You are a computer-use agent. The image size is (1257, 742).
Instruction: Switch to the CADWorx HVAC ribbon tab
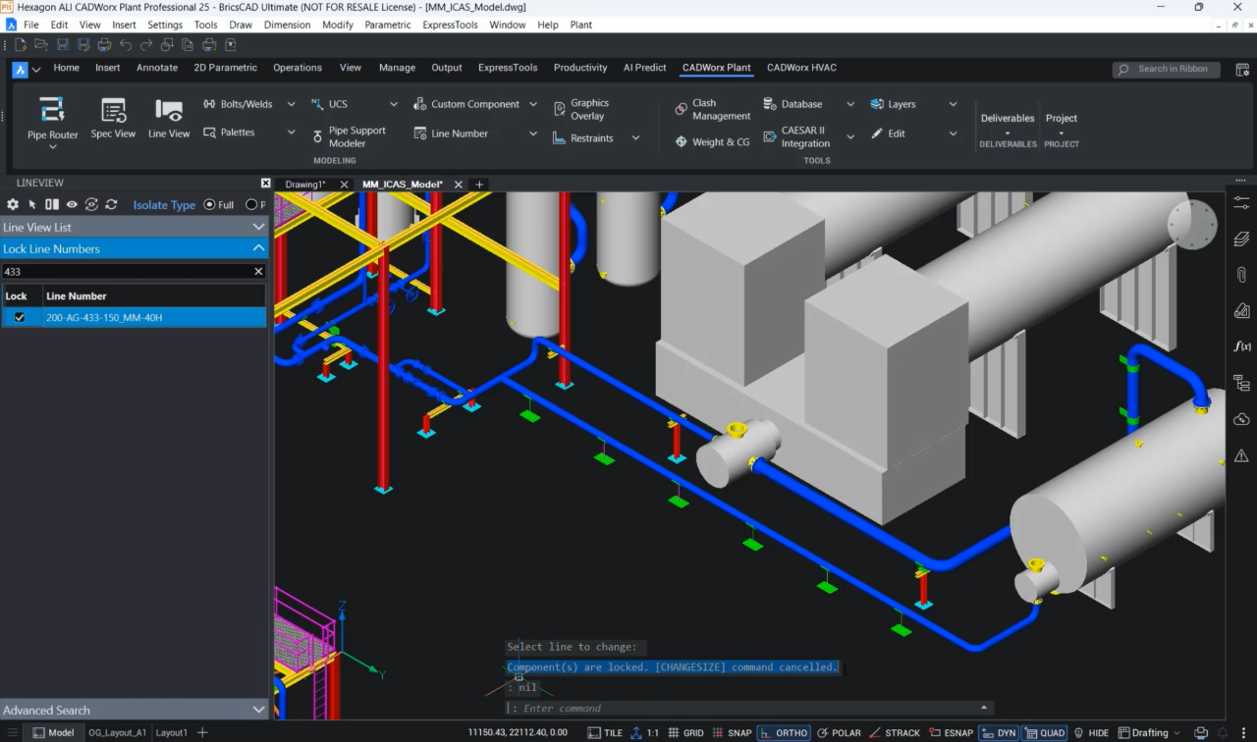tap(801, 68)
